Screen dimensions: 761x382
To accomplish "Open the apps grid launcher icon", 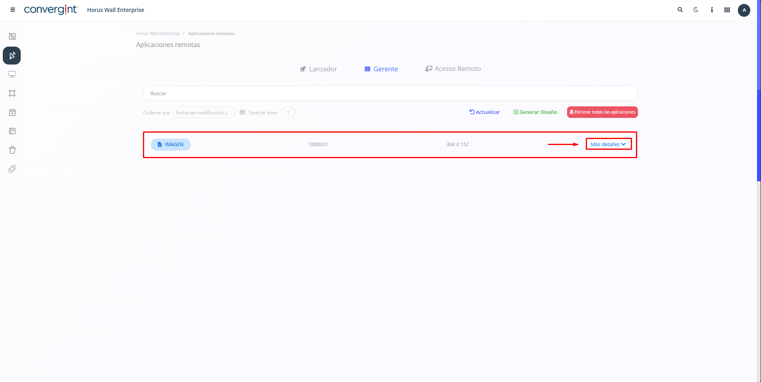I will pos(727,10).
